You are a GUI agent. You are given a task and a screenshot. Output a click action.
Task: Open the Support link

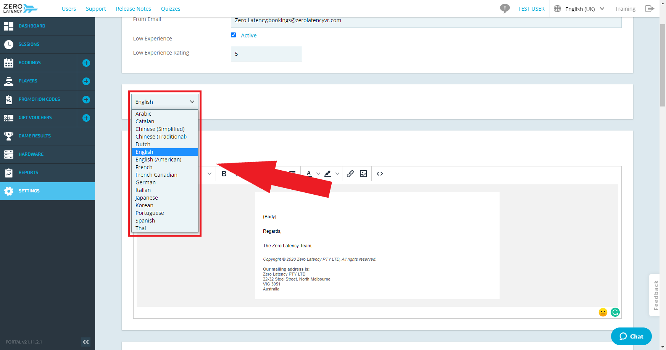[x=96, y=9]
